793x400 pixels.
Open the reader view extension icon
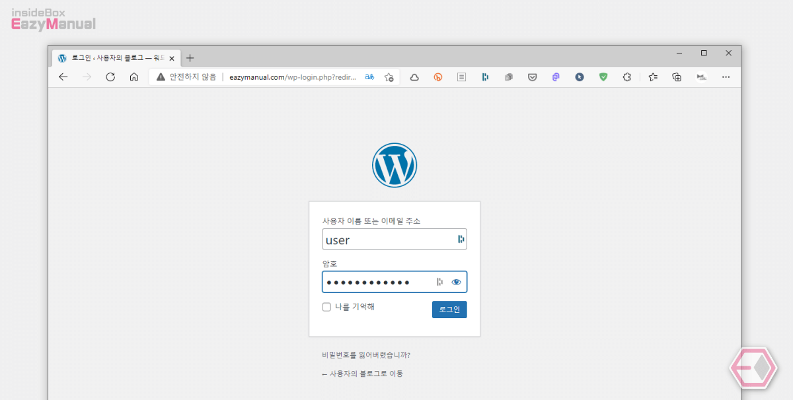pos(461,77)
